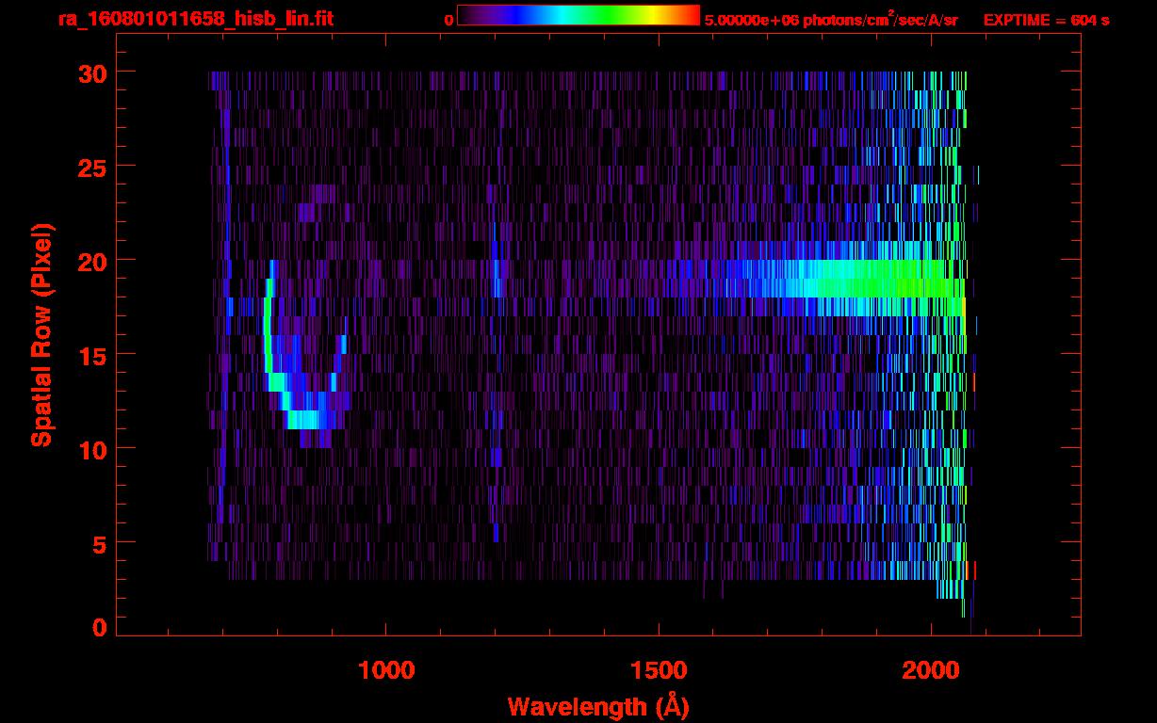Click the bright green continuum band near row 19

848,279
